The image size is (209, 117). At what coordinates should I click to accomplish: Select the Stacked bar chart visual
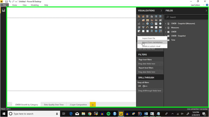(139, 16)
